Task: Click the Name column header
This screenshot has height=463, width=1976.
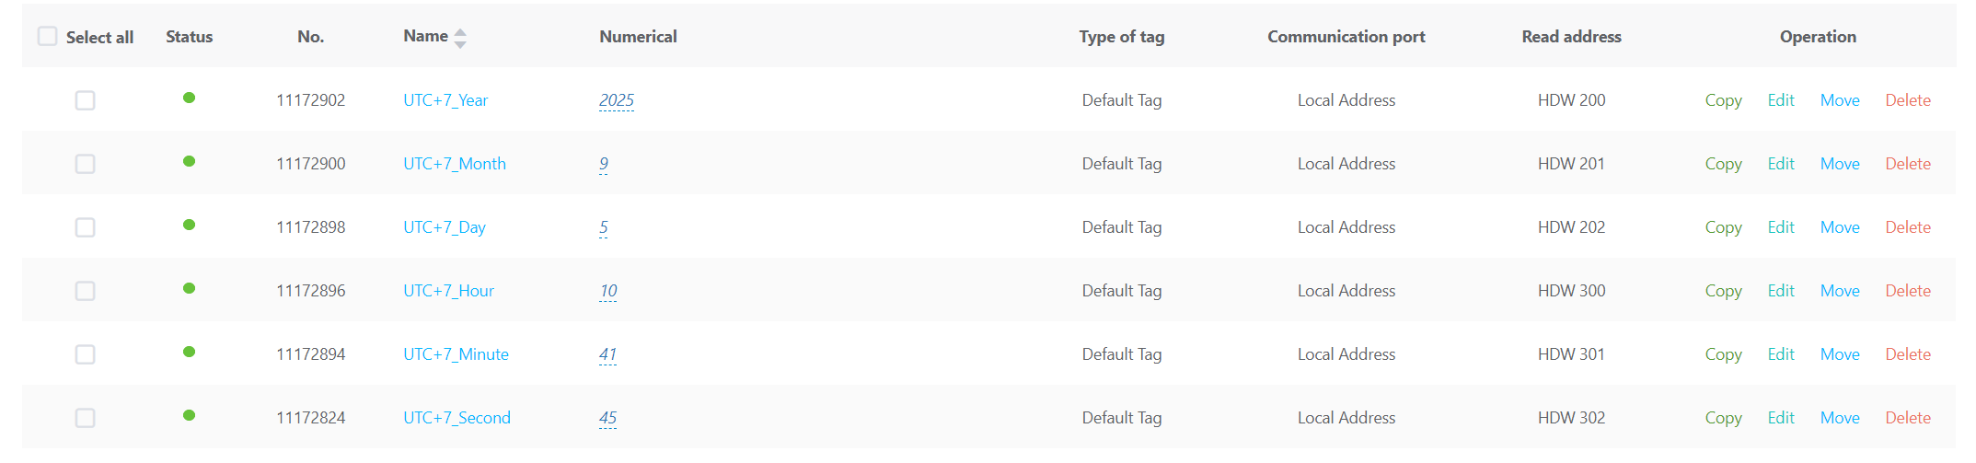Action: coord(425,36)
